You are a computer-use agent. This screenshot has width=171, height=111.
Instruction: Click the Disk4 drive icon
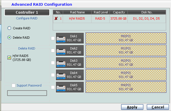coord(61,76)
